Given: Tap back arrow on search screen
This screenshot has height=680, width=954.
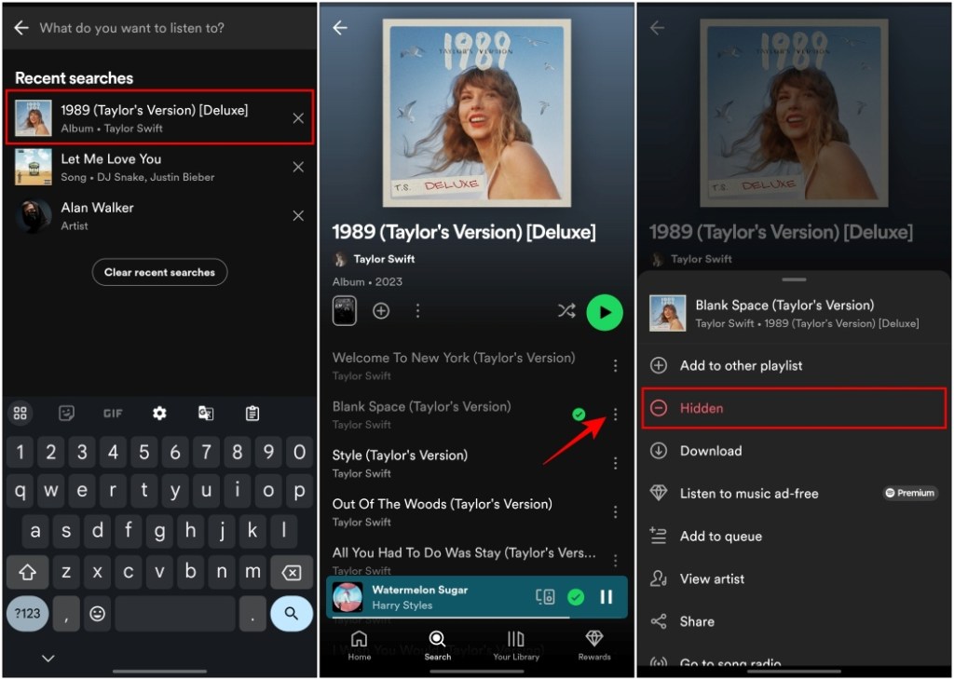Looking at the screenshot, I should (x=21, y=27).
